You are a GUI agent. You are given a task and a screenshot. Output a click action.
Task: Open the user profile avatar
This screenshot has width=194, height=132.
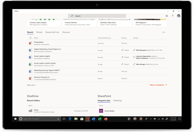click(x=178, y=16)
